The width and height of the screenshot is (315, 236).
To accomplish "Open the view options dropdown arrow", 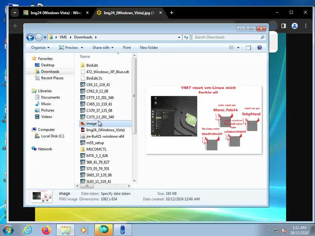I will (238, 48).
